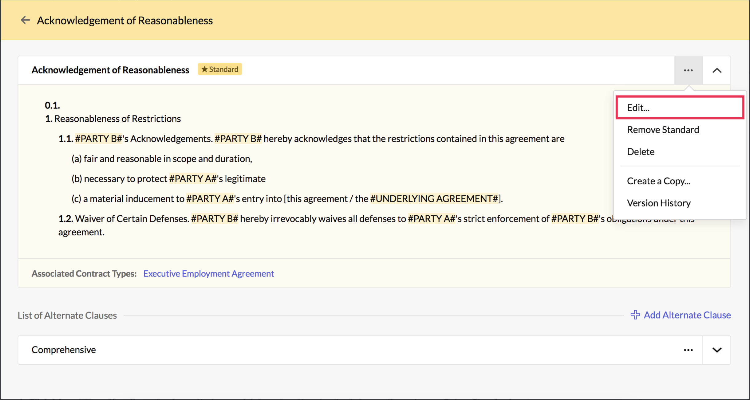Open Version History from the menu
The width and height of the screenshot is (750, 400).
pyautogui.click(x=659, y=203)
